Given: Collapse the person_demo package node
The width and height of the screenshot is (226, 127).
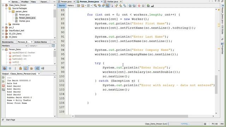Looking at the screenshot, I should 10,11.
